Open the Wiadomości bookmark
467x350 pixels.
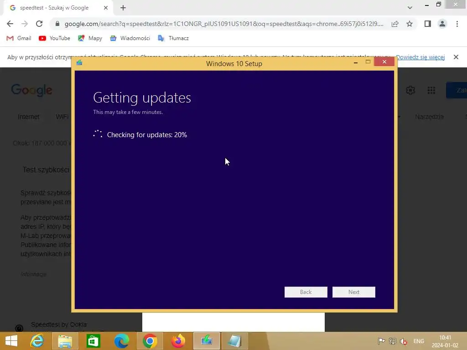pyautogui.click(x=130, y=38)
